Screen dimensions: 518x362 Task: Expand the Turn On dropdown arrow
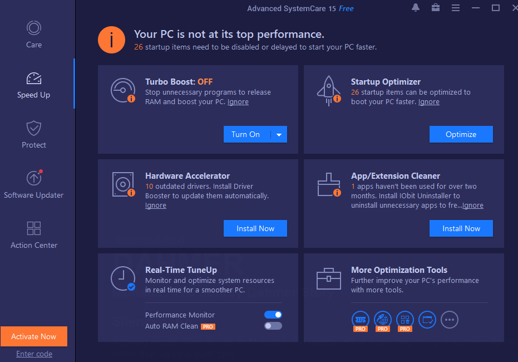(279, 135)
